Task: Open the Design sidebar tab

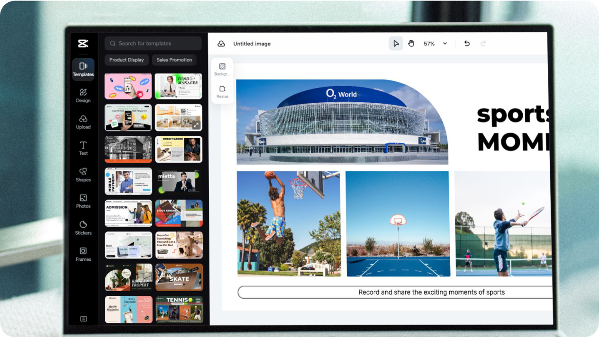Action: [x=83, y=95]
